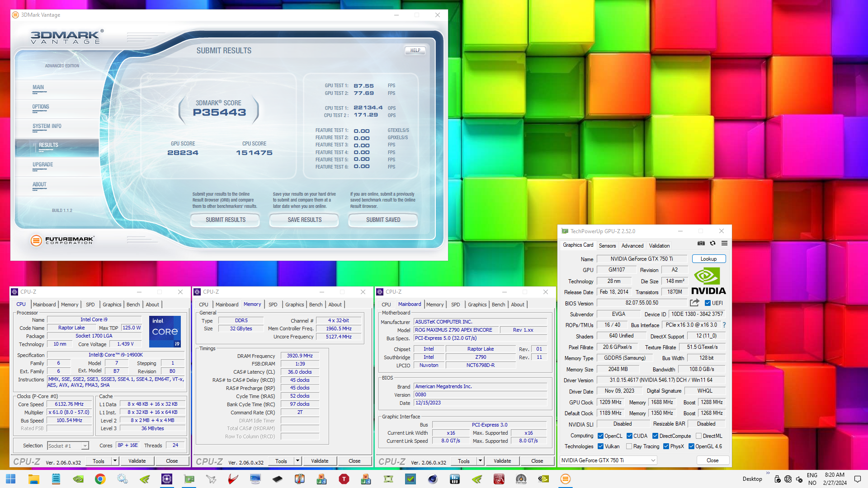Screen dimensions: 868x488
Task: Click the Intel Core i9 logo in CPU-Z
Action: (x=165, y=332)
